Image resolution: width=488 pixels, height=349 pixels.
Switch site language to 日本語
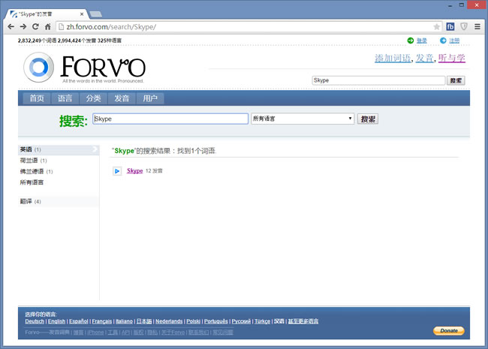(144, 321)
